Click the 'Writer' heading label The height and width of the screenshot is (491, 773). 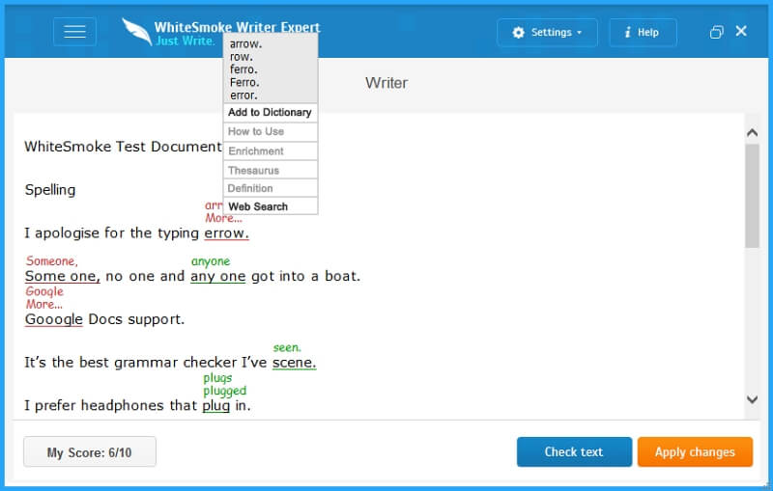(386, 83)
